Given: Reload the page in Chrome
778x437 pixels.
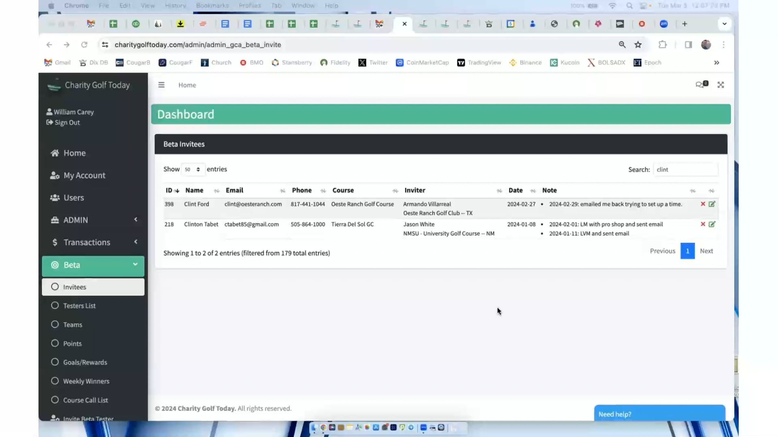Looking at the screenshot, I should pos(84,45).
